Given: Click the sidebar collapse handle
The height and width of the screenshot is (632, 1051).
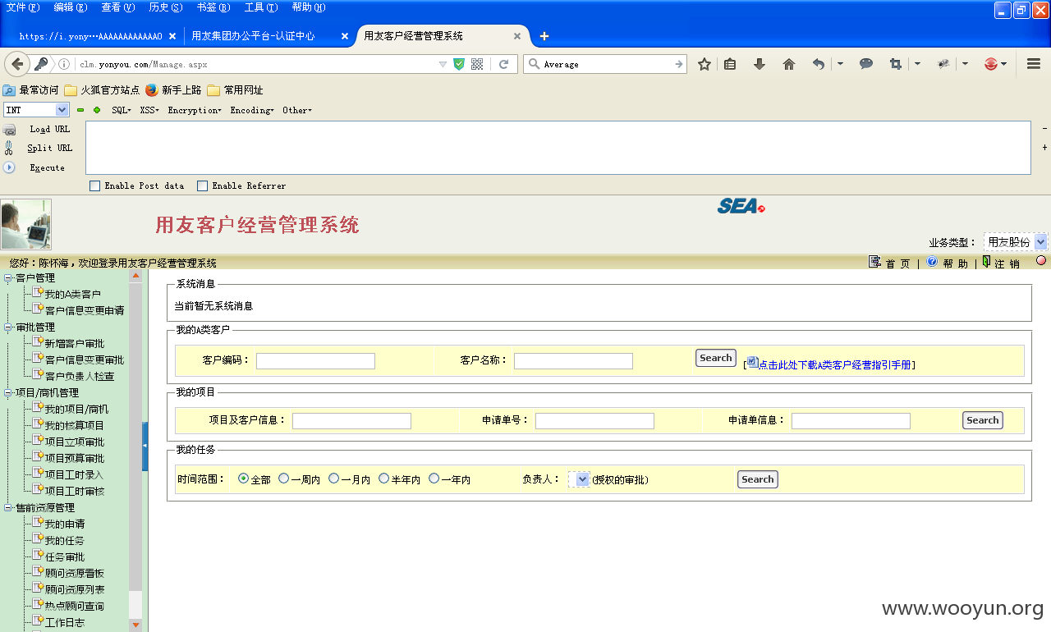Looking at the screenshot, I should tap(145, 446).
